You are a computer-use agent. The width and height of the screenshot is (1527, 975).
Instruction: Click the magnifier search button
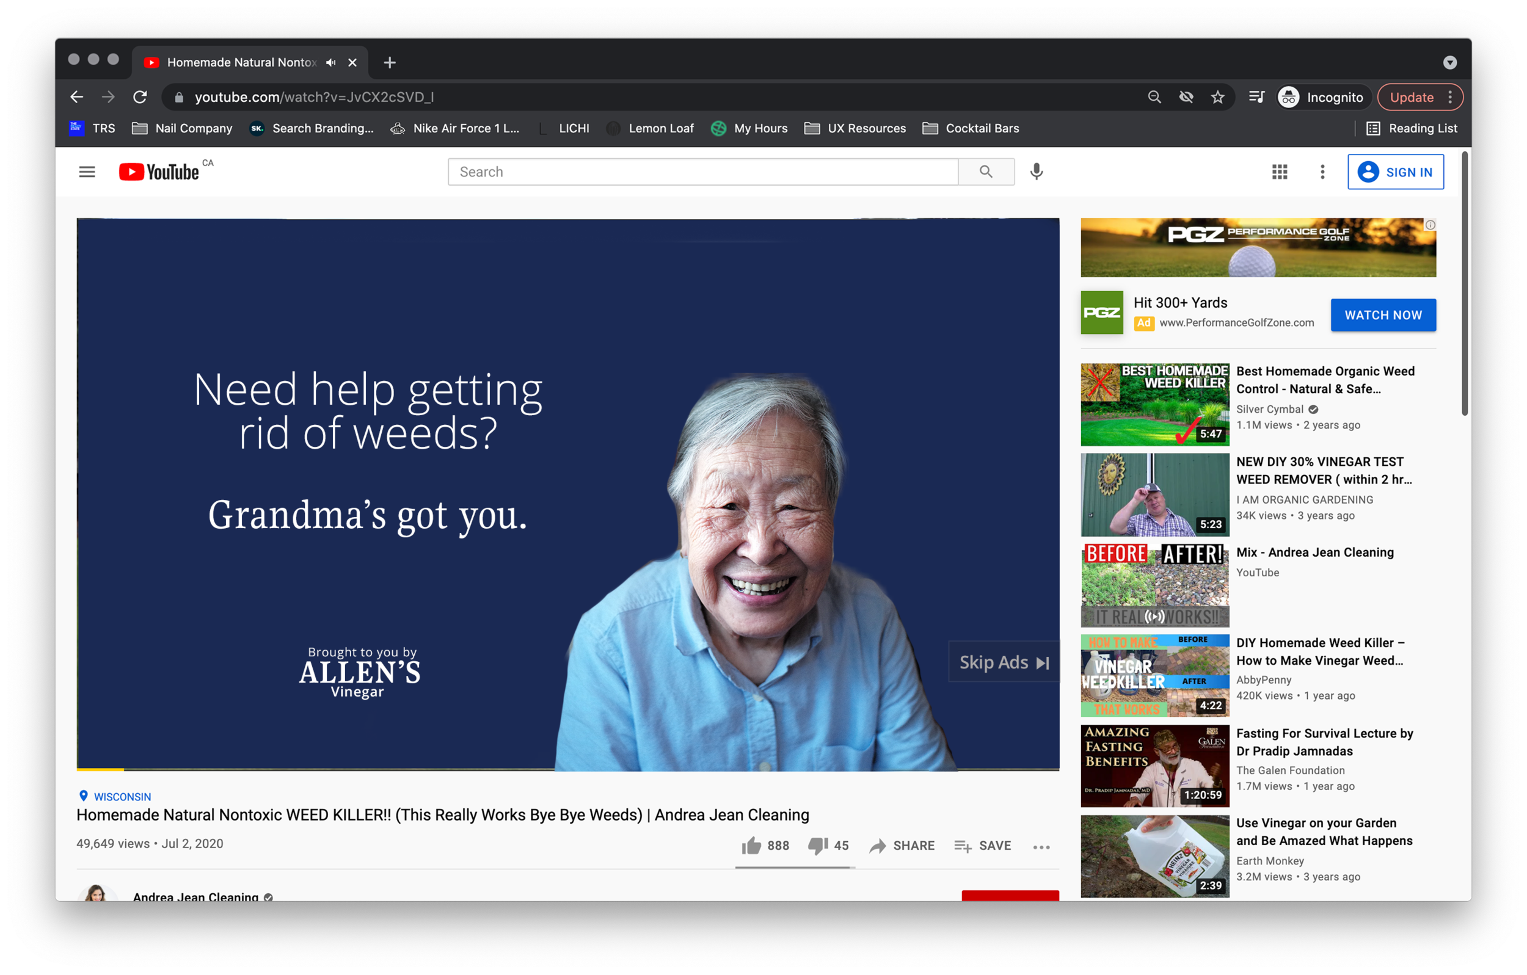tap(985, 172)
